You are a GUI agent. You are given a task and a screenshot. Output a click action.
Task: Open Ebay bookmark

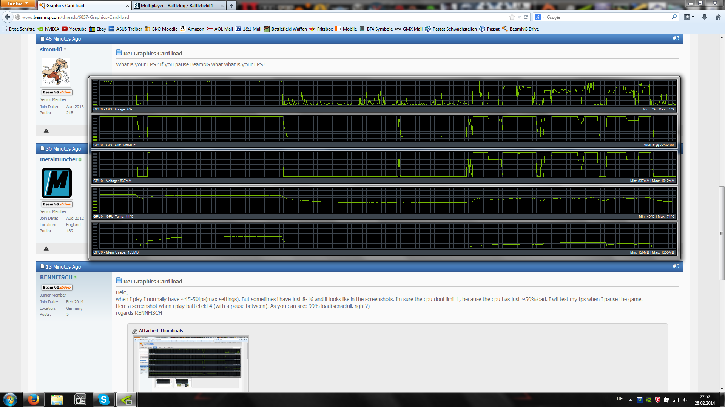point(97,29)
